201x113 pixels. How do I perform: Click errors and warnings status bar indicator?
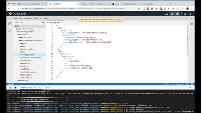(11, 84)
